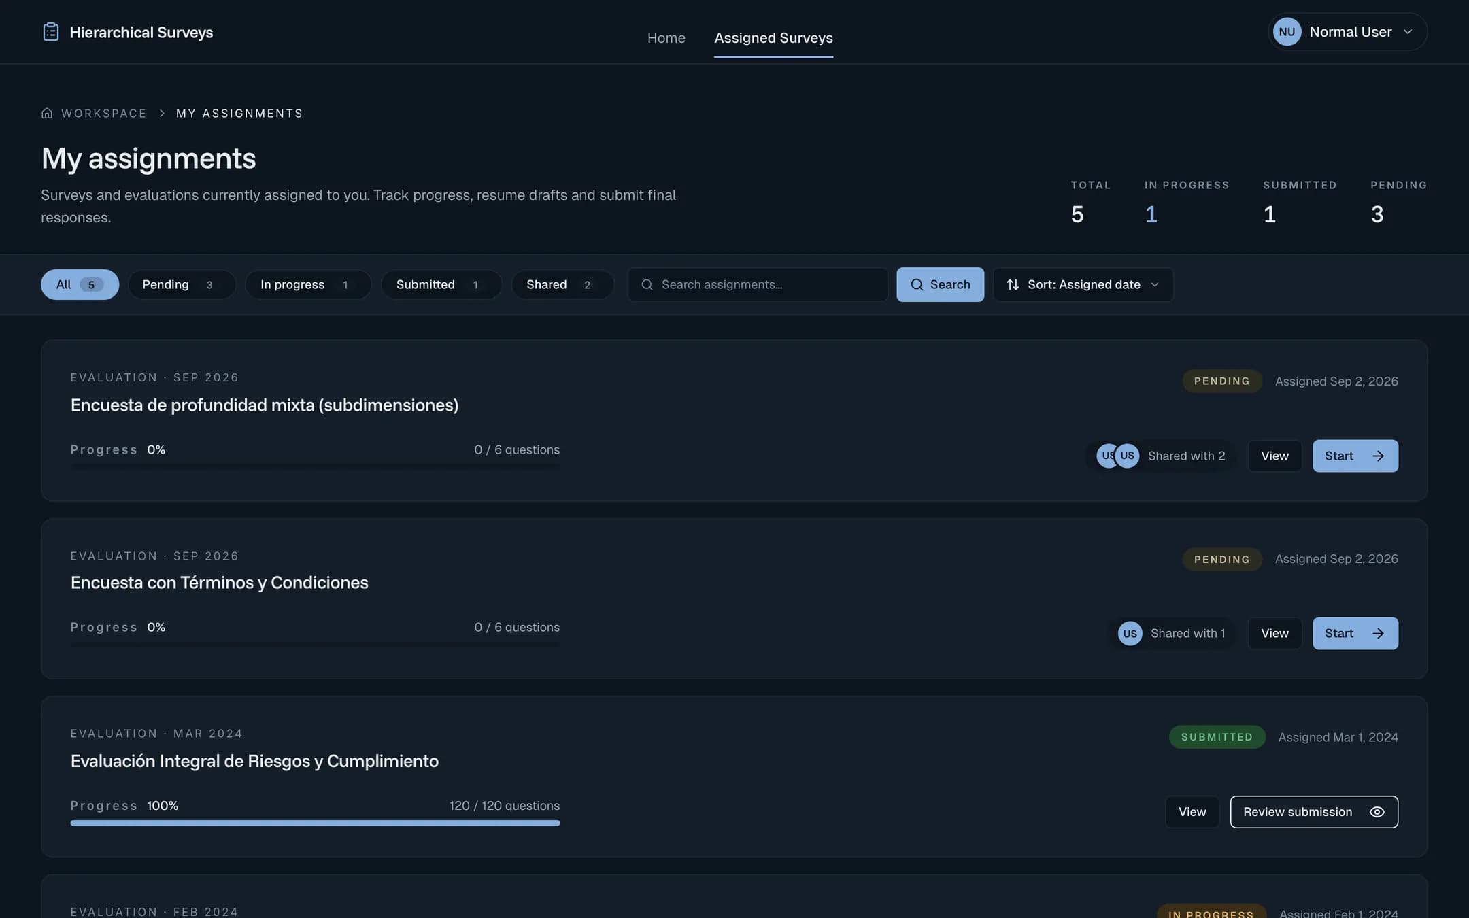Click the Shared with 2 label
The width and height of the screenshot is (1469, 918).
(1186, 456)
